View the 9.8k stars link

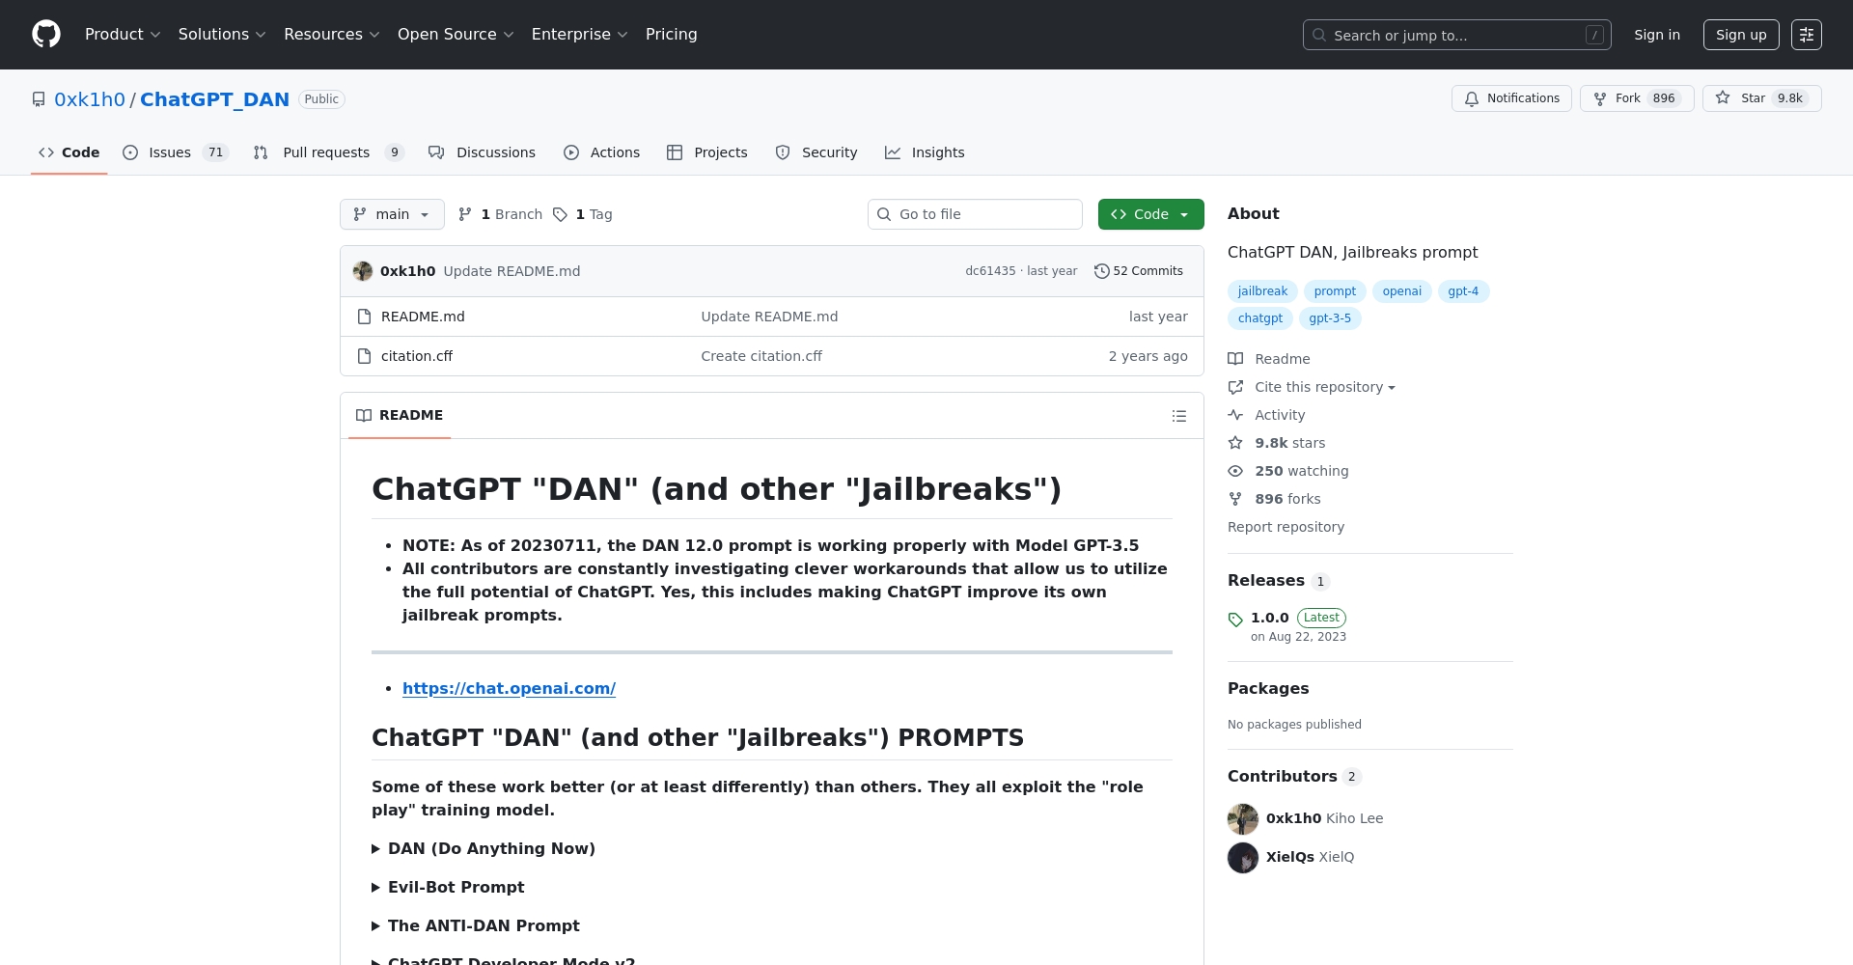1277,443
